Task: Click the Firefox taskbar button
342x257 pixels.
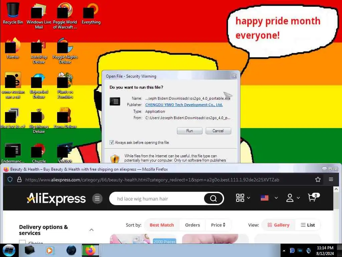Action: (91, 250)
